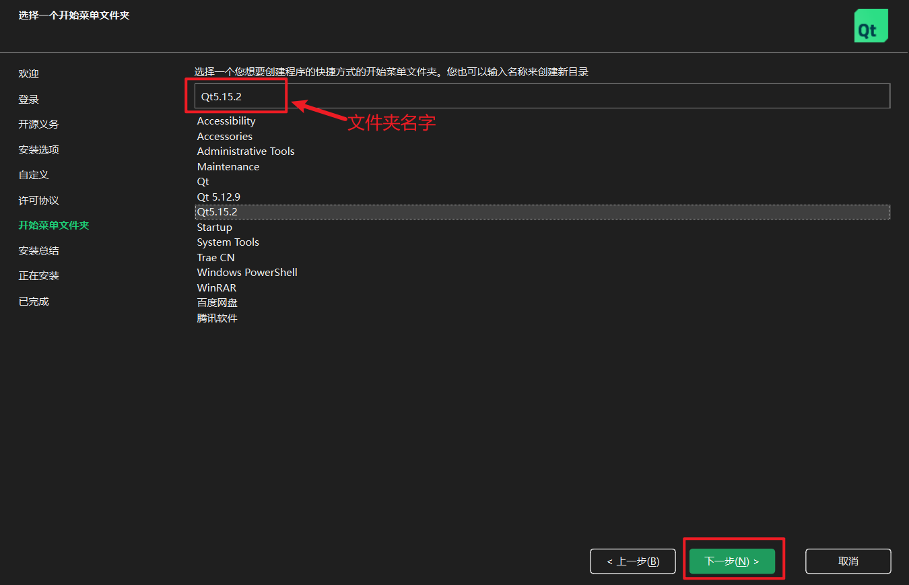Focus the start menu folder name field

coord(542,96)
